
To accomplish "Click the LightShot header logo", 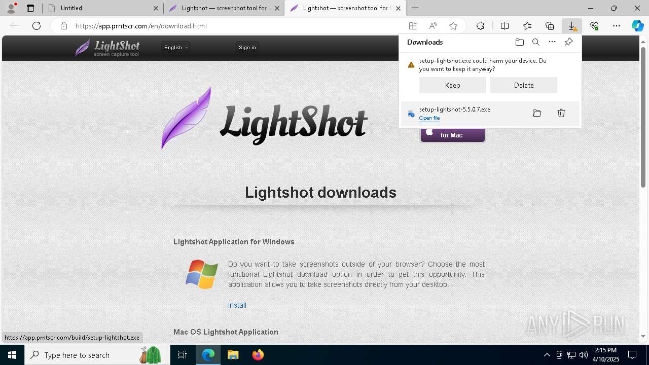I will click(x=107, y=48).
